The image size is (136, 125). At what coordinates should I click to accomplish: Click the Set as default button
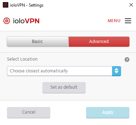pyautogui.click(x=64, y=88)
